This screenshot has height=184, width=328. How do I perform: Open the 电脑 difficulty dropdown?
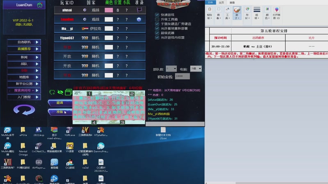coord(196,69)
